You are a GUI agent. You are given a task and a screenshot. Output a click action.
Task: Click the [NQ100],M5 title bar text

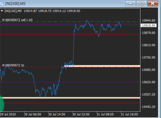coord(15,4)
